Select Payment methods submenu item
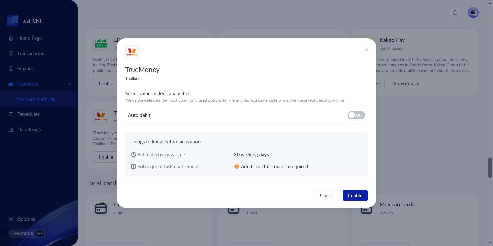This screenshot has height=246, width=493. click(36, 99)
